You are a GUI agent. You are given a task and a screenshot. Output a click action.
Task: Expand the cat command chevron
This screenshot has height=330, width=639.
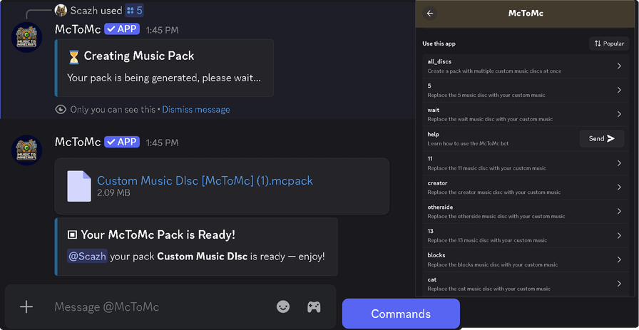pyautogui.click(x=618, y=284)
